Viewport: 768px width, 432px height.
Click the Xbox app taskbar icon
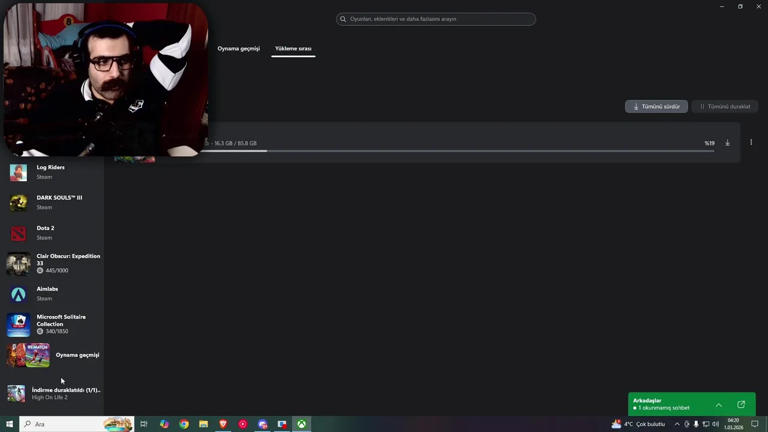tap(301, 424)
